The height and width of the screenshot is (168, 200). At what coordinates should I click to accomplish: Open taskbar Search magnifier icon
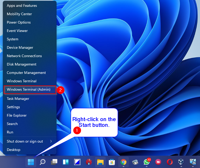[43, 162]
